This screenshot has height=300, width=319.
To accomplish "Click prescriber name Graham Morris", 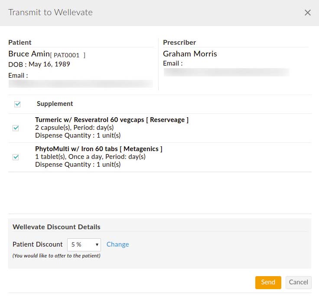I will pyautogui.click(x=190, y=54).
